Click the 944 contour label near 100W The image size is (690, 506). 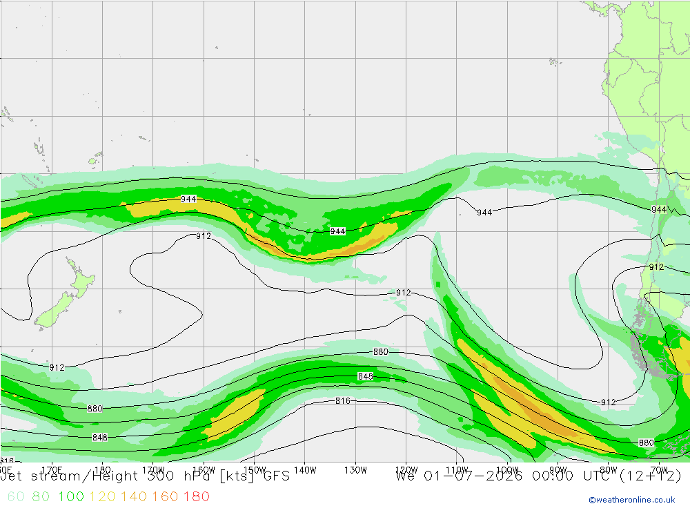tap(484, 213)
